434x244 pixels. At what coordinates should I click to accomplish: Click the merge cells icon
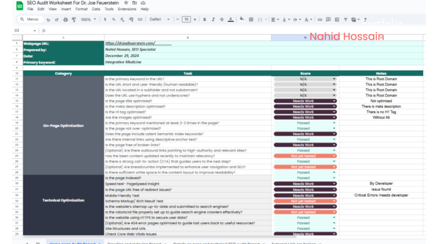[260, 20]
